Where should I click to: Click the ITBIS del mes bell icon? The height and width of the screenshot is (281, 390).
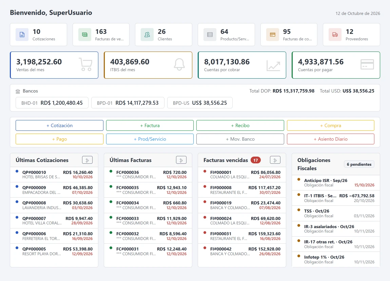click(x=179, y=64)
